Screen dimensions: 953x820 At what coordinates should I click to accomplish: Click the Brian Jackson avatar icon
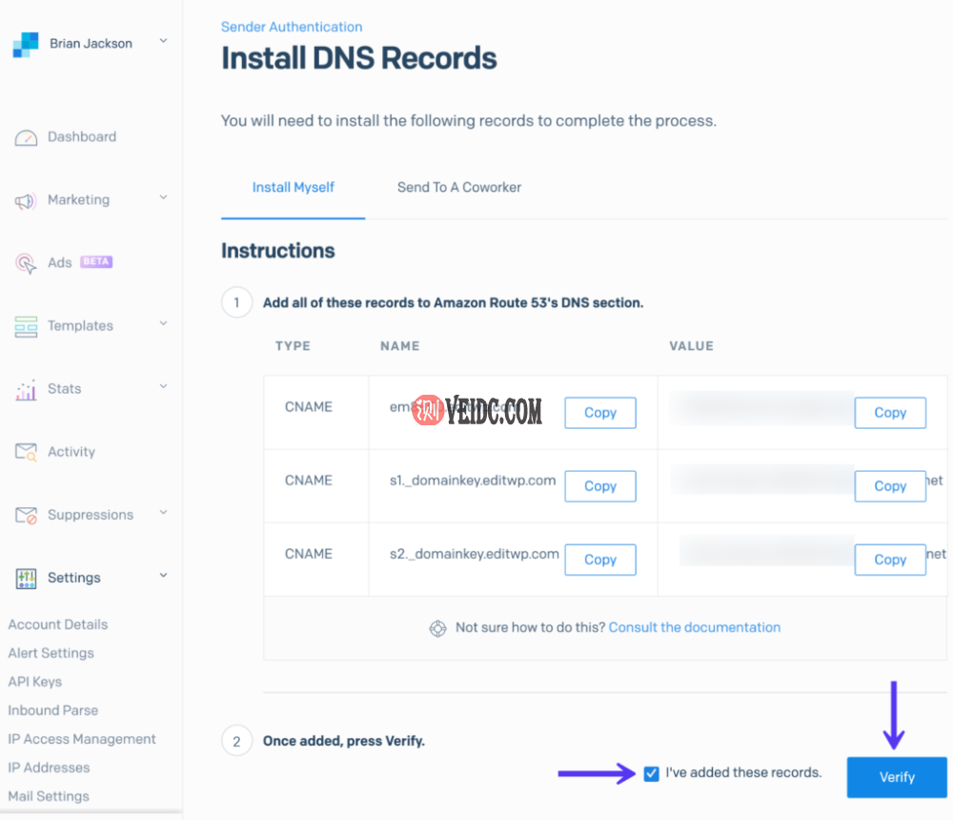[25, 43]
